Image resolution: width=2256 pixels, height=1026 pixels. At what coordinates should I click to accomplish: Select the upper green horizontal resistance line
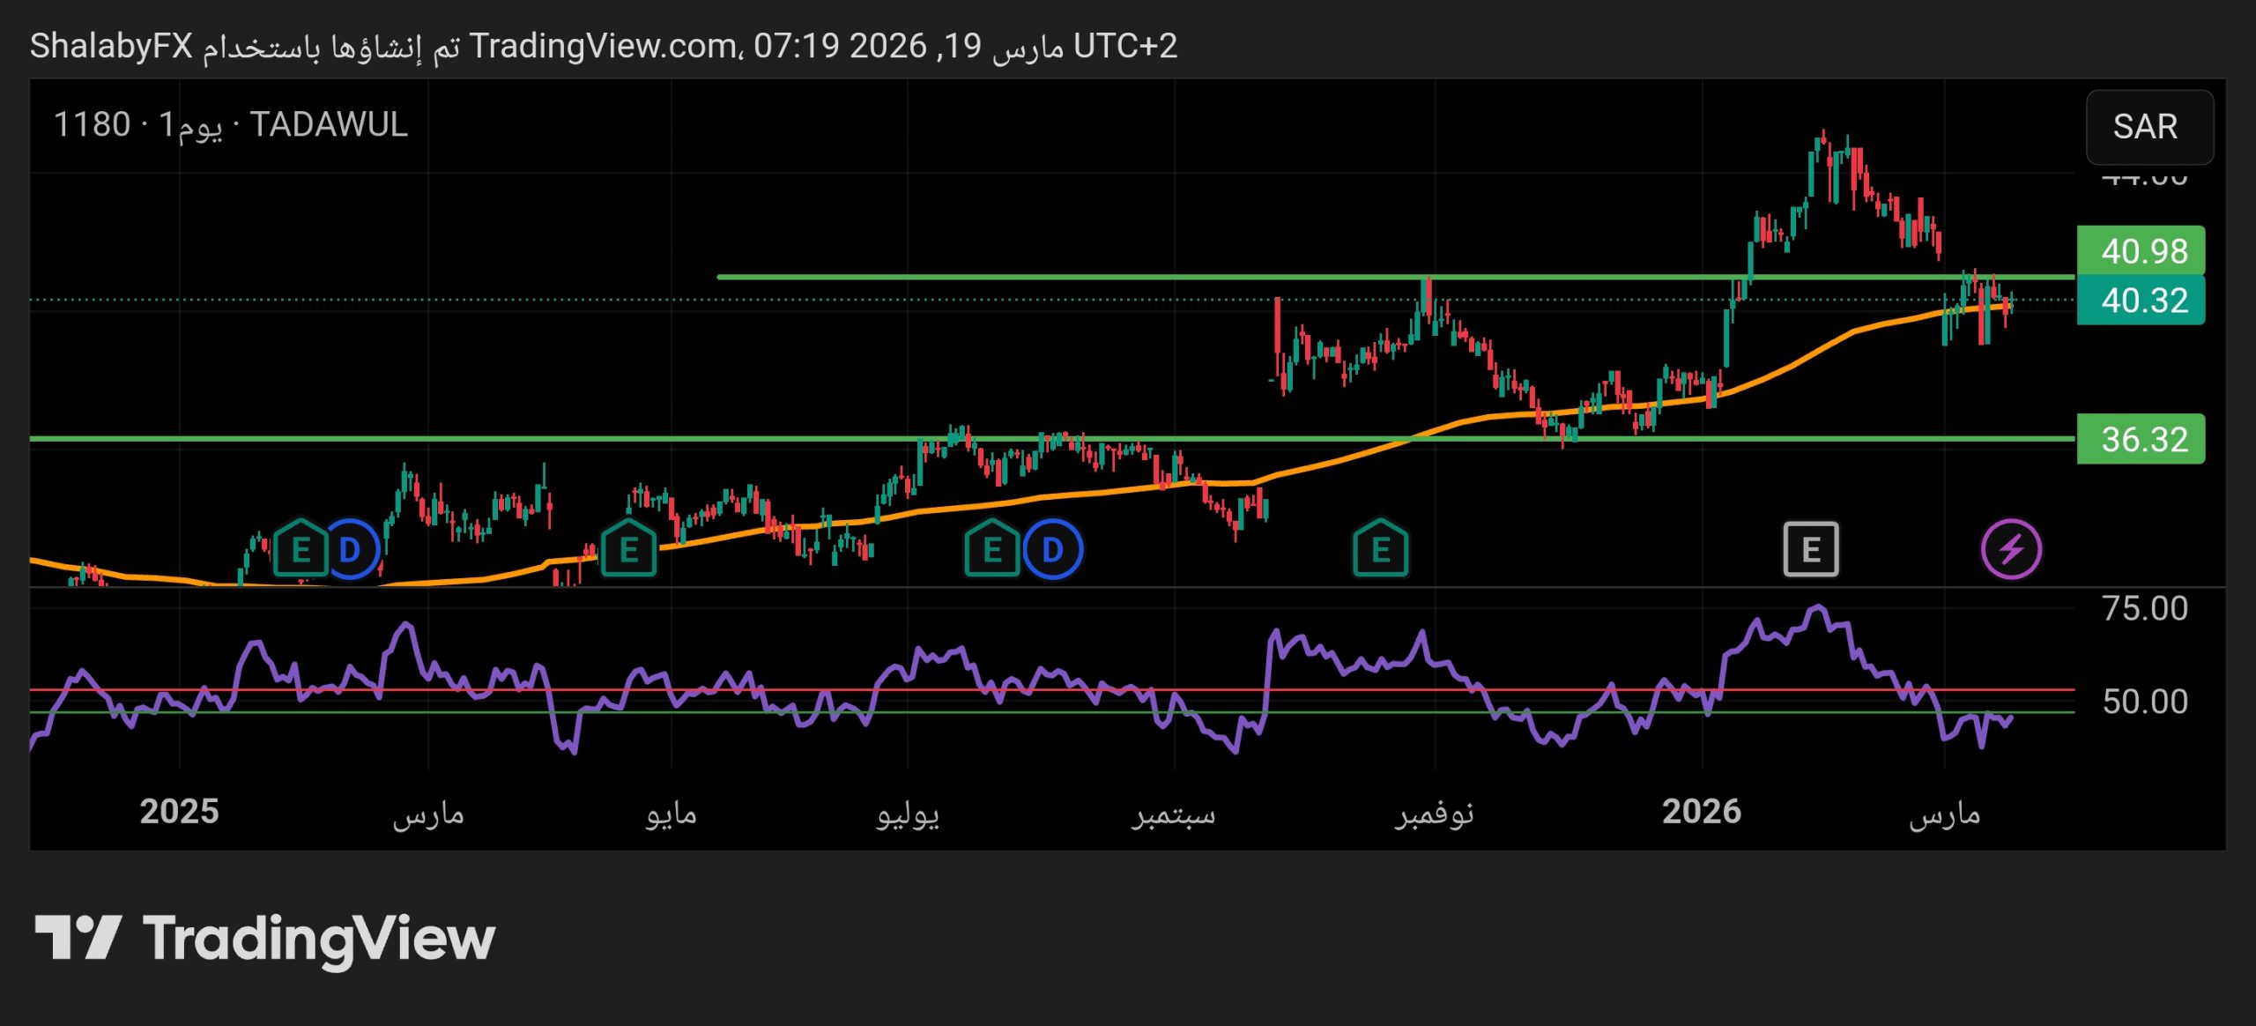[x=1057, y=277]
